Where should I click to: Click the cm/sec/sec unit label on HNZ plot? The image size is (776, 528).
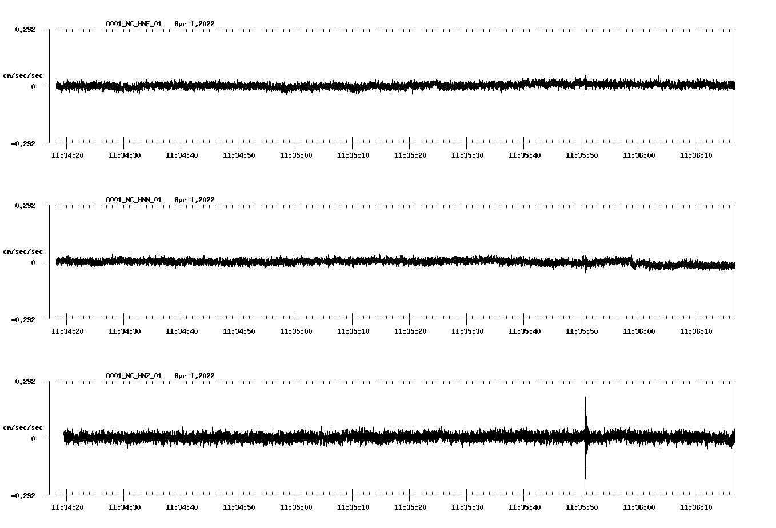(x=23, y=427)
